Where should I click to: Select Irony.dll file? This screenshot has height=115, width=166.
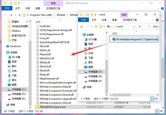pyautogui.click(x=43, y=38)
